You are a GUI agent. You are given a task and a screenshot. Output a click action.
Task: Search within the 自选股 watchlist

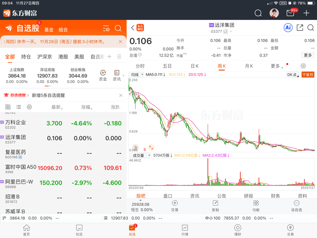tap(118, 28)
